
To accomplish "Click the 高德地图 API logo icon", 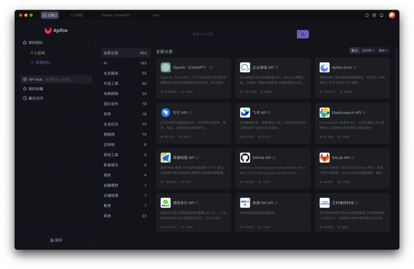I will click(165, 158).
